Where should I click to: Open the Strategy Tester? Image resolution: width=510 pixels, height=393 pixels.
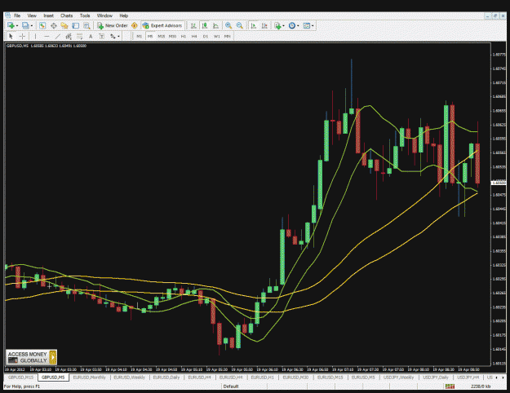pyautogui.click(x=86, y=25)
